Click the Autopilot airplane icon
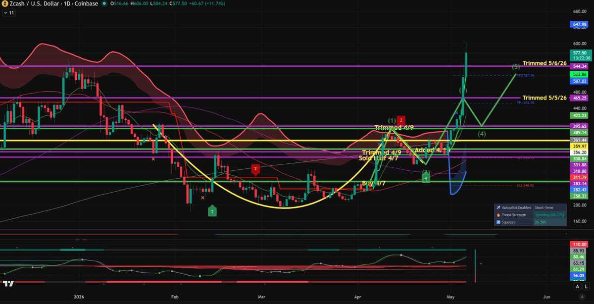 498,207
